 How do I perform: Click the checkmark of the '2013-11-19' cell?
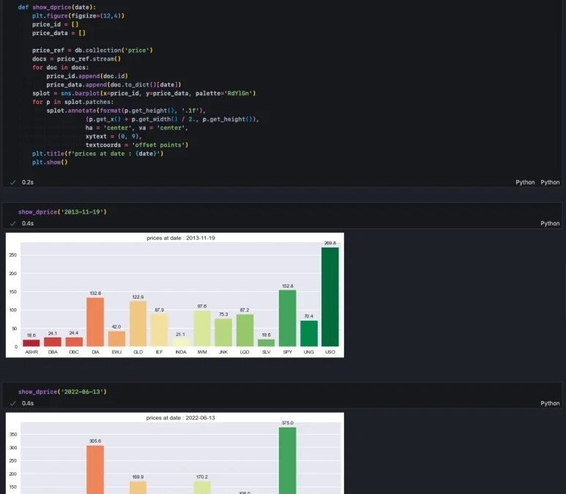point(13,224)
